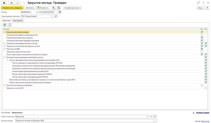
Task: Toggle БУ checkbox for Закрытие подотчетных сумм
Action: tap(202, 52)
